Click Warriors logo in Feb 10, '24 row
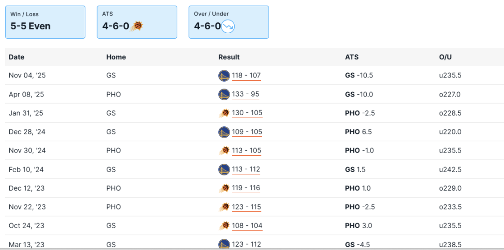 [224, 169]
